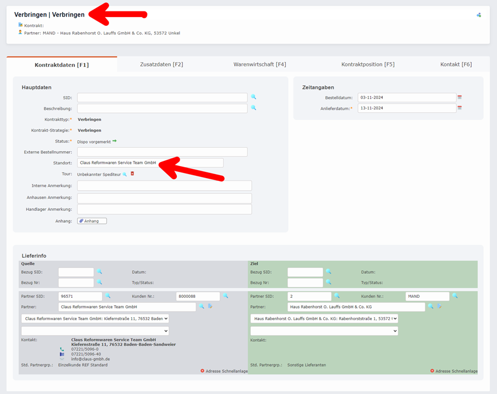The width and height of the screenshot is (497, 394).
Task: Open the calendar picker for Anlieferdatum
Action: pyautogui.click(x=460, y=108)
